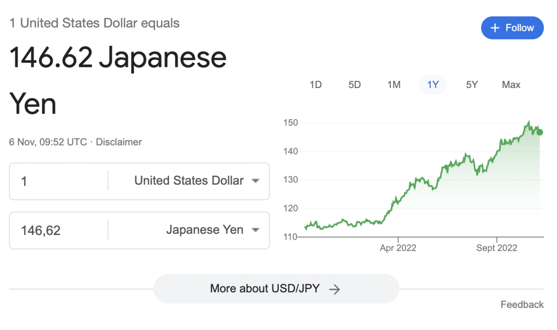
Task: Open Japanese Yen currency dropdown arrow
Action: coord(255,230)
